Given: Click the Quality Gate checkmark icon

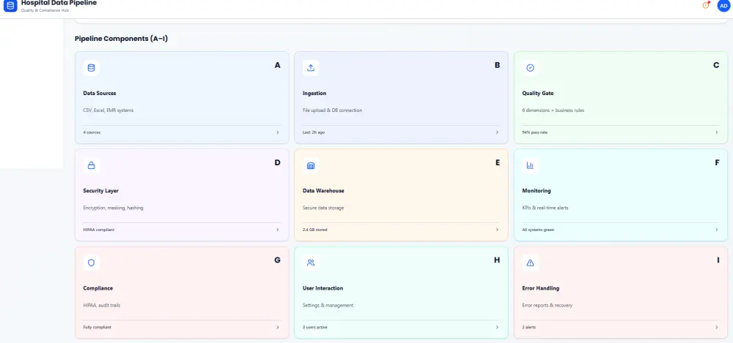Looking at the screenshot, I should [530, 68].
